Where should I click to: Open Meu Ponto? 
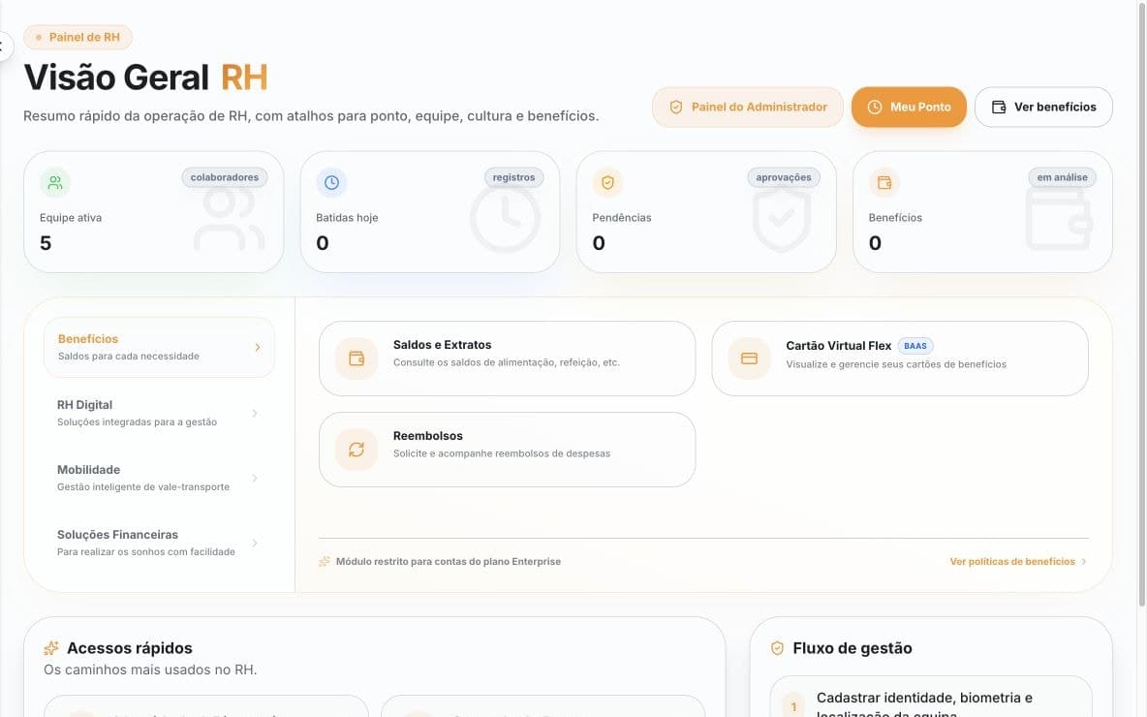click(x=909, y=107)
